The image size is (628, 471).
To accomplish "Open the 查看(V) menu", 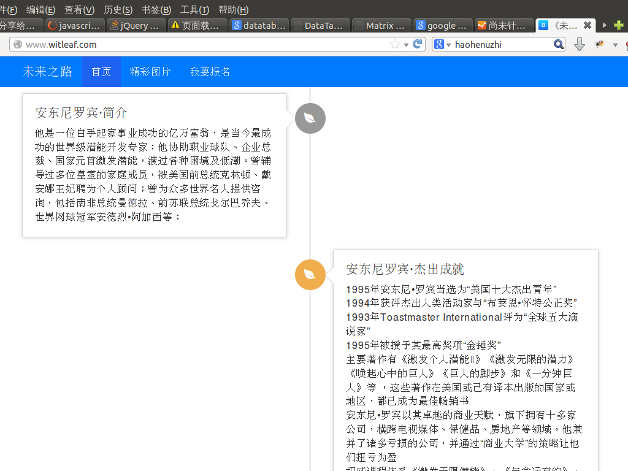I will point(79,10).
